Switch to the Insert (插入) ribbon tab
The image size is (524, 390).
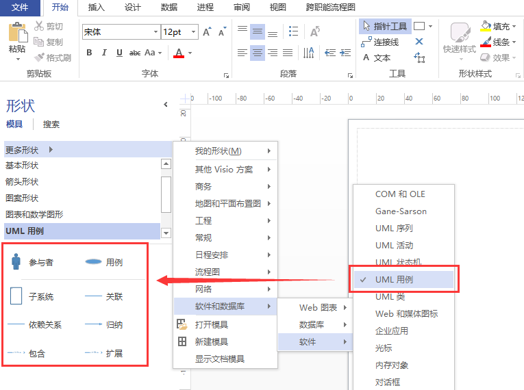click(97, 8)
